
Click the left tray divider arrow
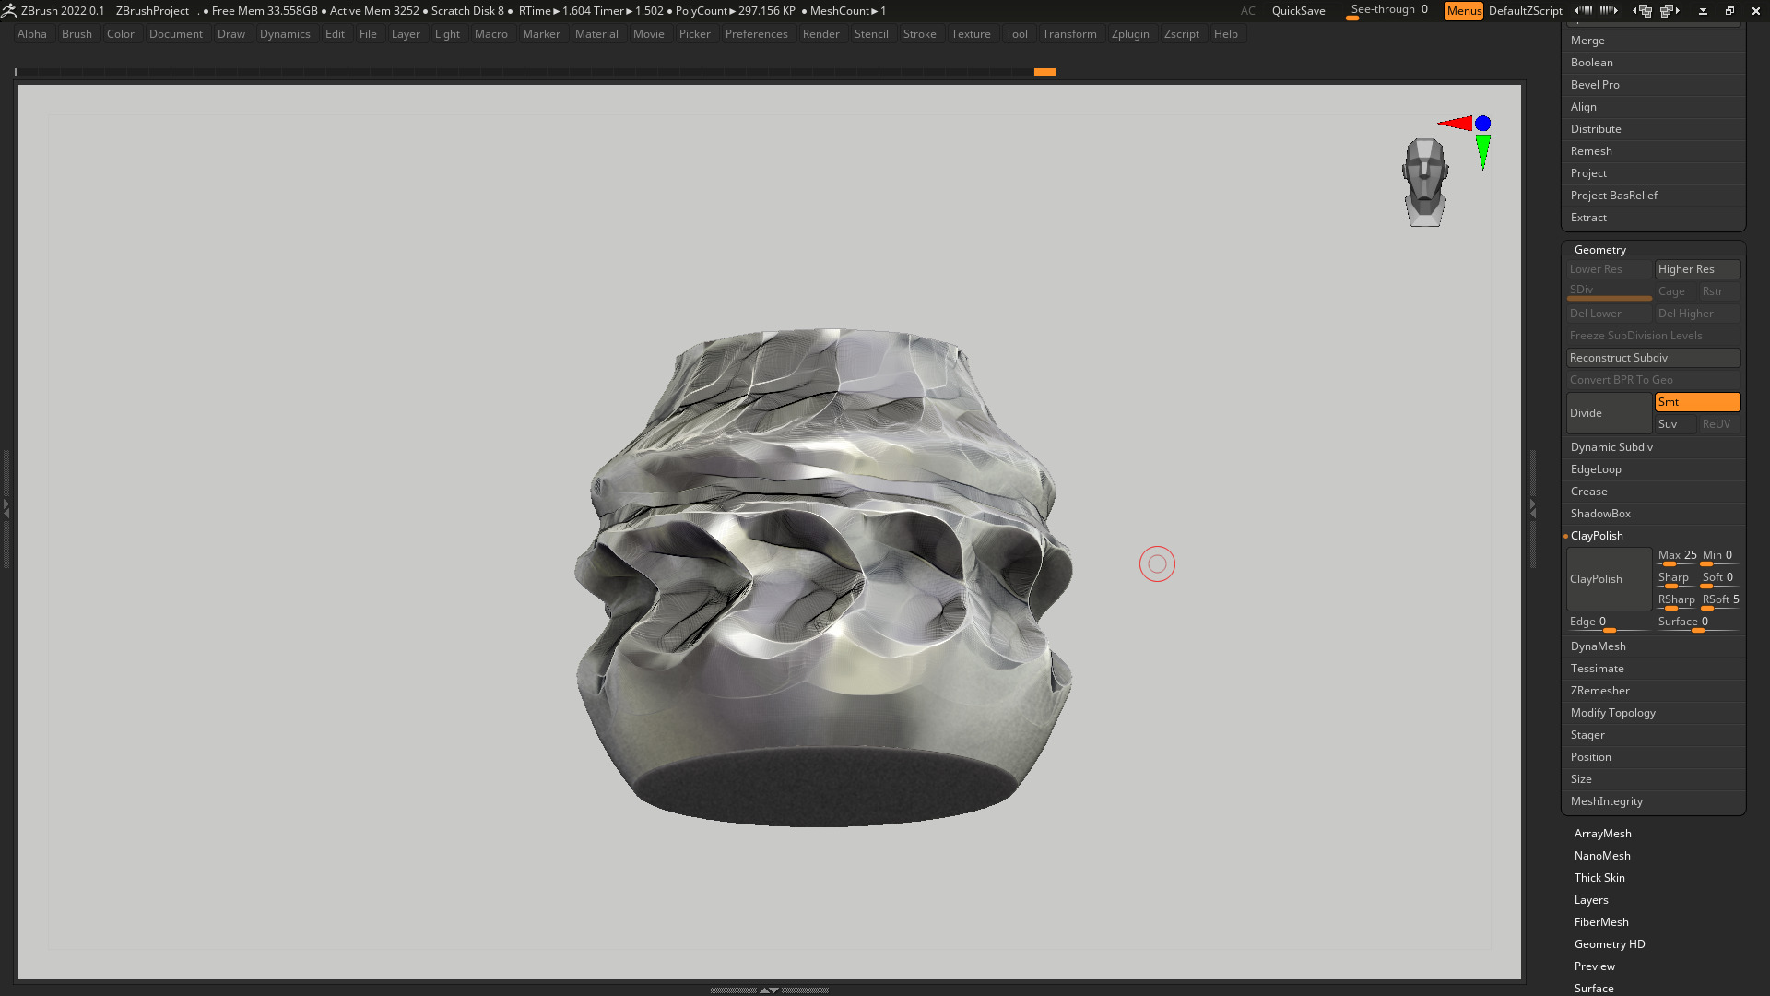click(x=6, y=507)
